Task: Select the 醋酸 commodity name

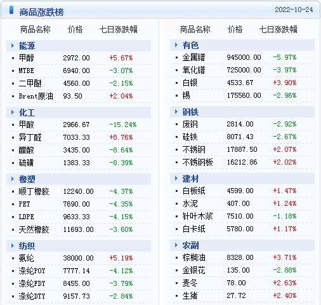Action: click(27, 150)
